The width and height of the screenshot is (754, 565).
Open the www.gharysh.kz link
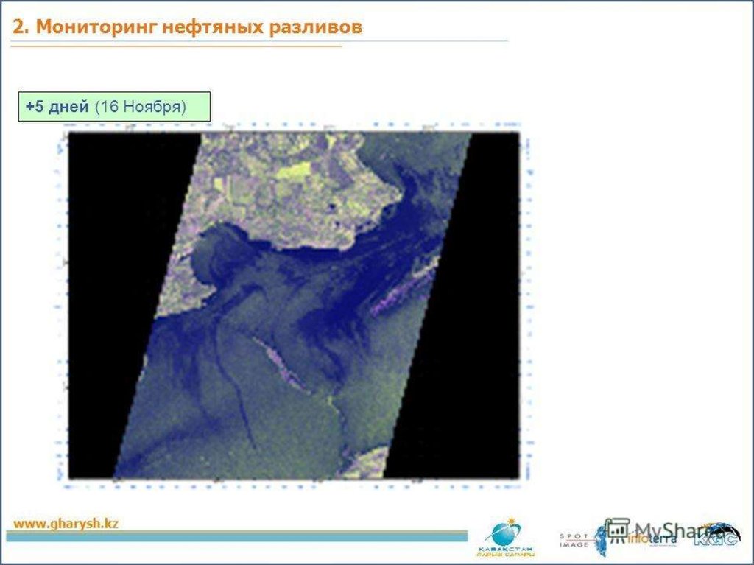pyautogui.click(x=66, y=524)
